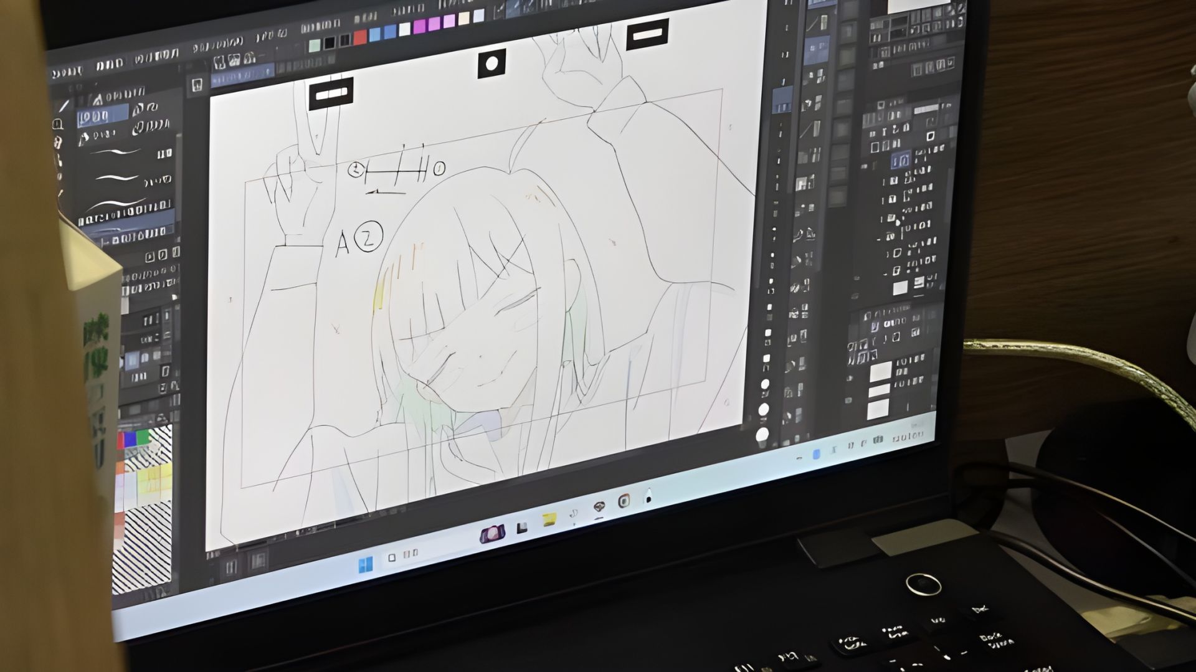Pick the white swatch in the top color set

coord(405,29)
